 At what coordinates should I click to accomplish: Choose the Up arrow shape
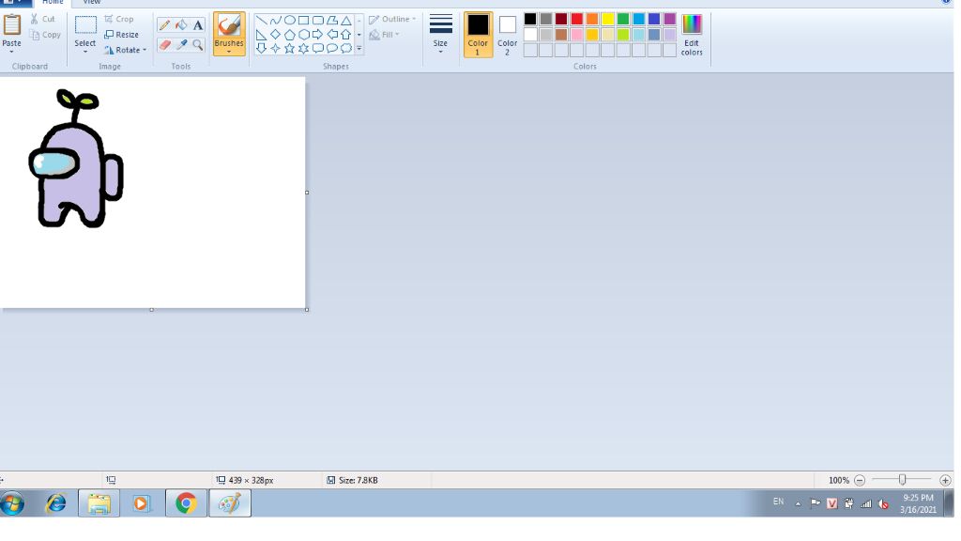click(346, 35)
